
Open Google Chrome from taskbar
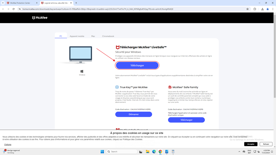[160, 152]
